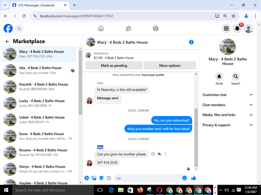Select Esme - 4 Beds 2 Baths House chat
This screenshot has height=195, width=261.
coord(39,136)
